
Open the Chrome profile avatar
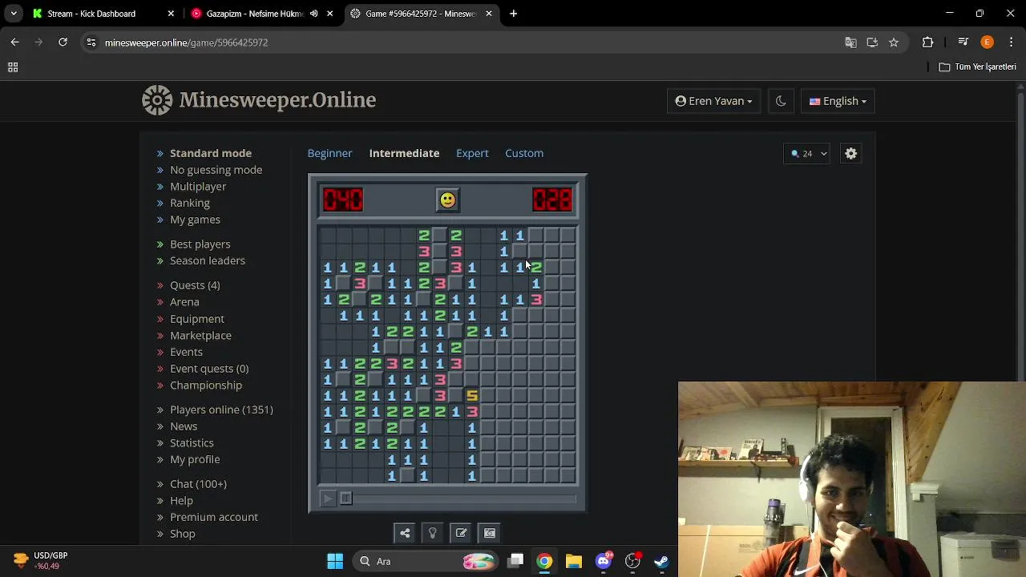988,42
